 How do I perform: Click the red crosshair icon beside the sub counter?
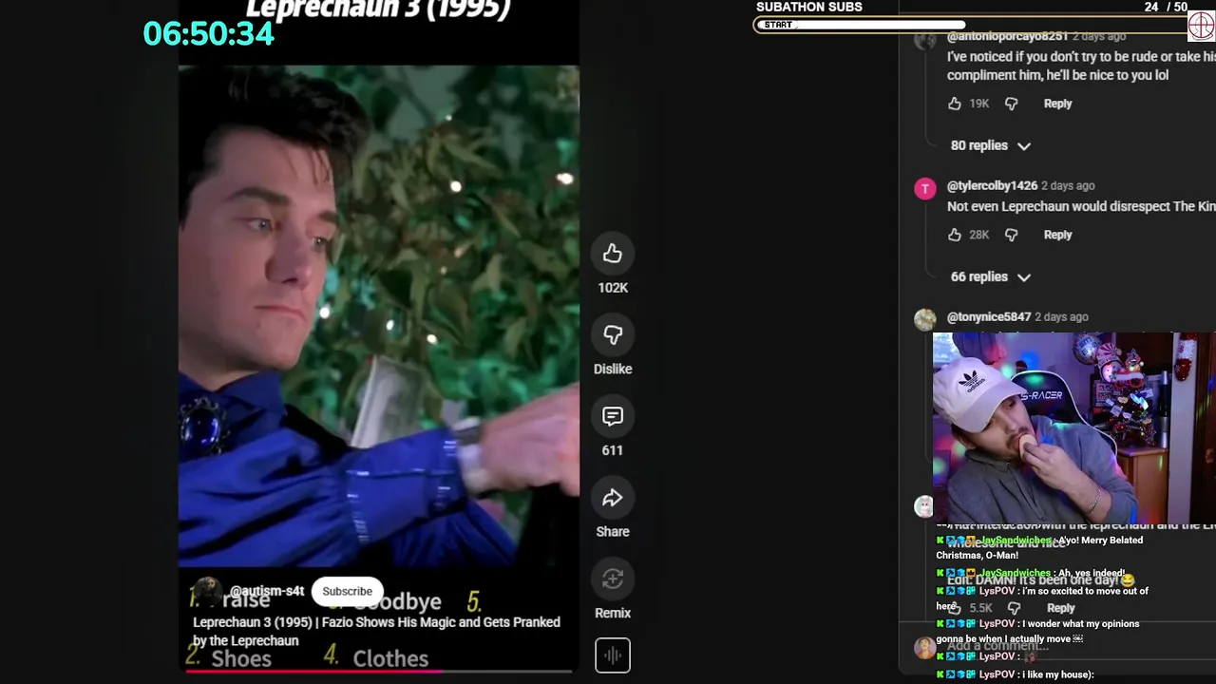coord(1202,25)
